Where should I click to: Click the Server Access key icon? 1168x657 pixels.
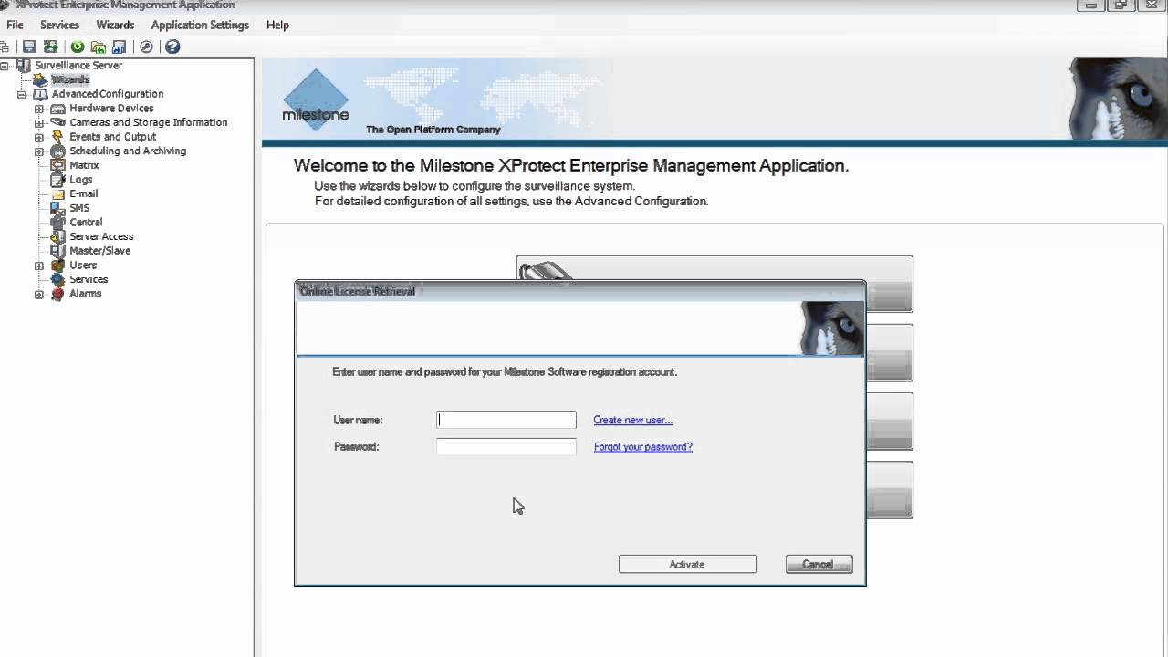click(x=58, y=236)
